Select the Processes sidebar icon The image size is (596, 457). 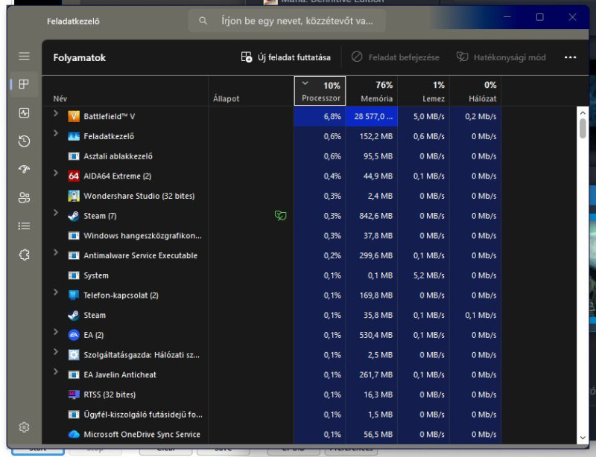tap(24, 84)
